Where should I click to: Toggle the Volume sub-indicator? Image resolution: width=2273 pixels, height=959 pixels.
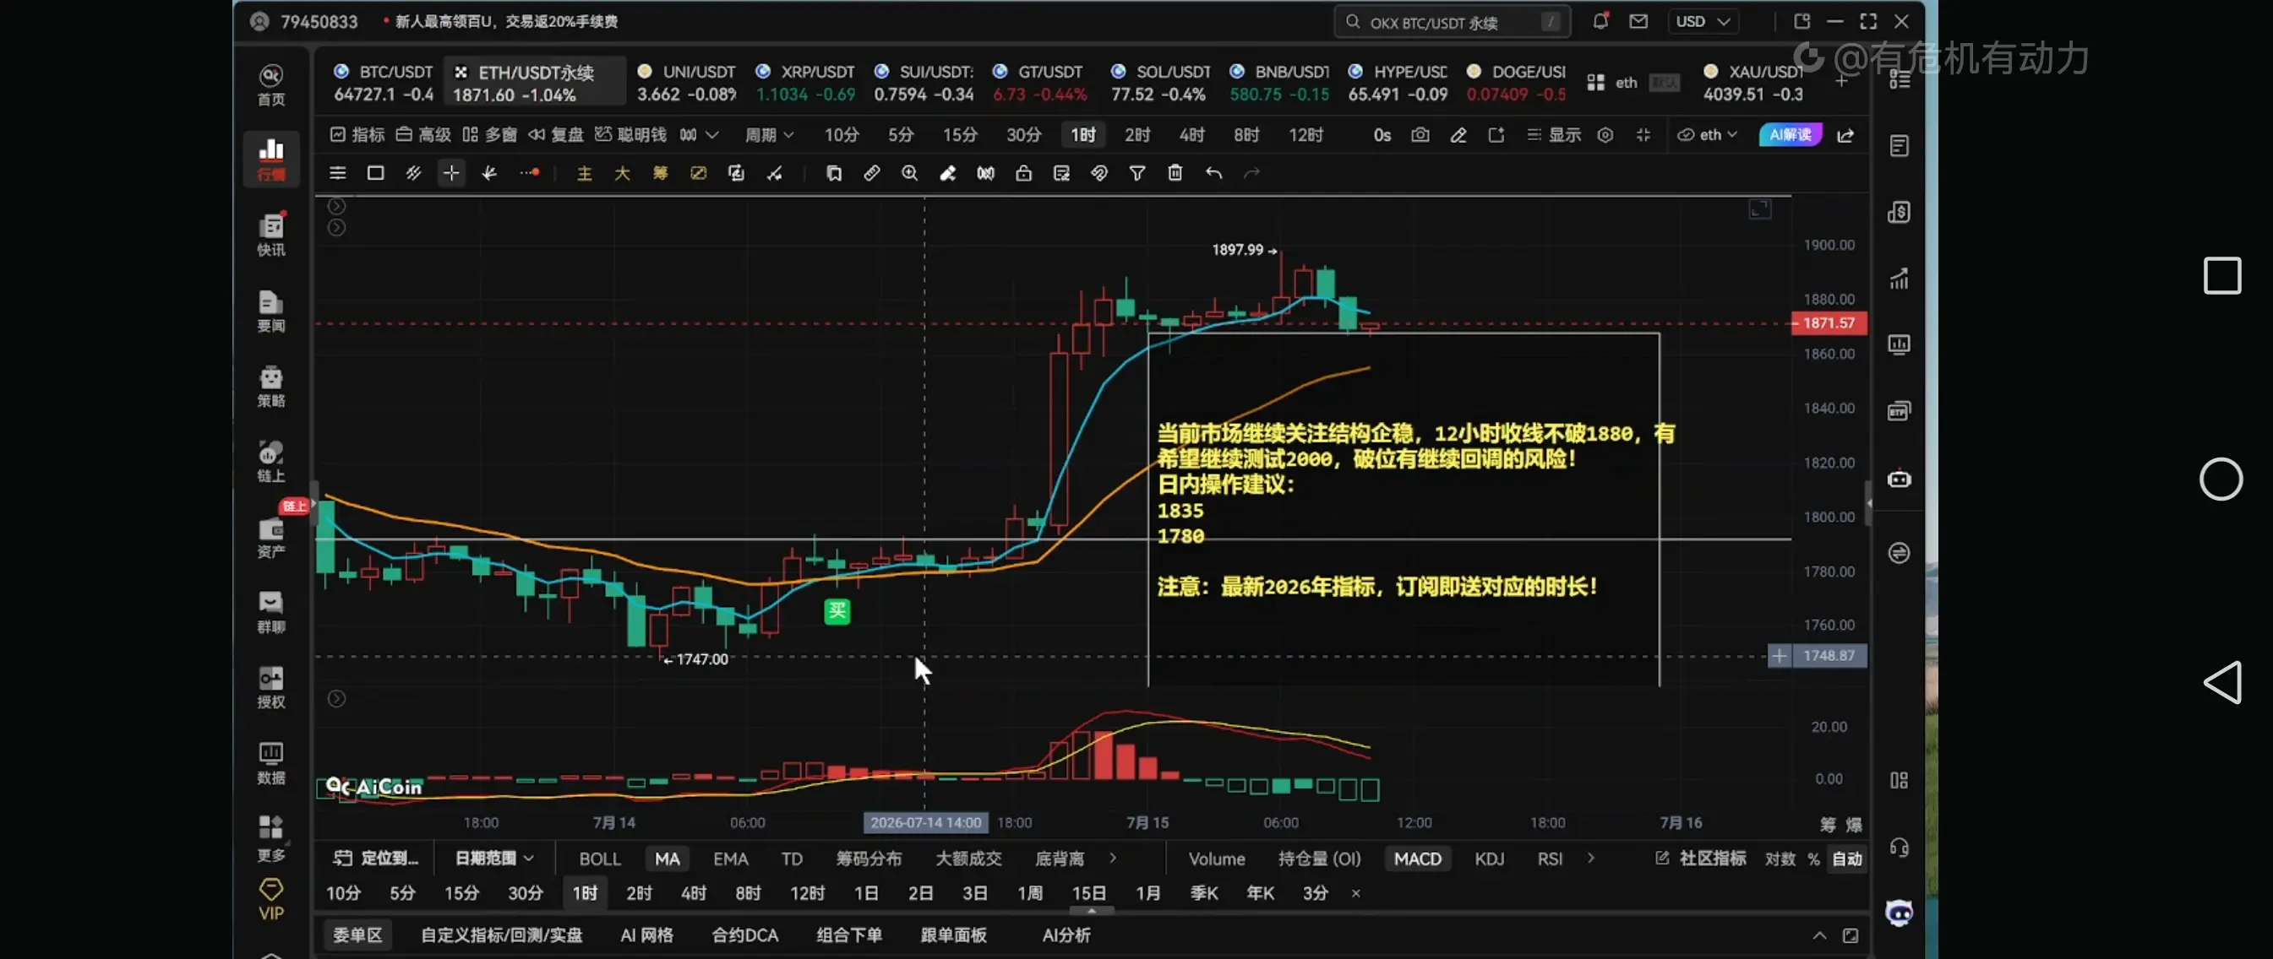(1216, 859)
